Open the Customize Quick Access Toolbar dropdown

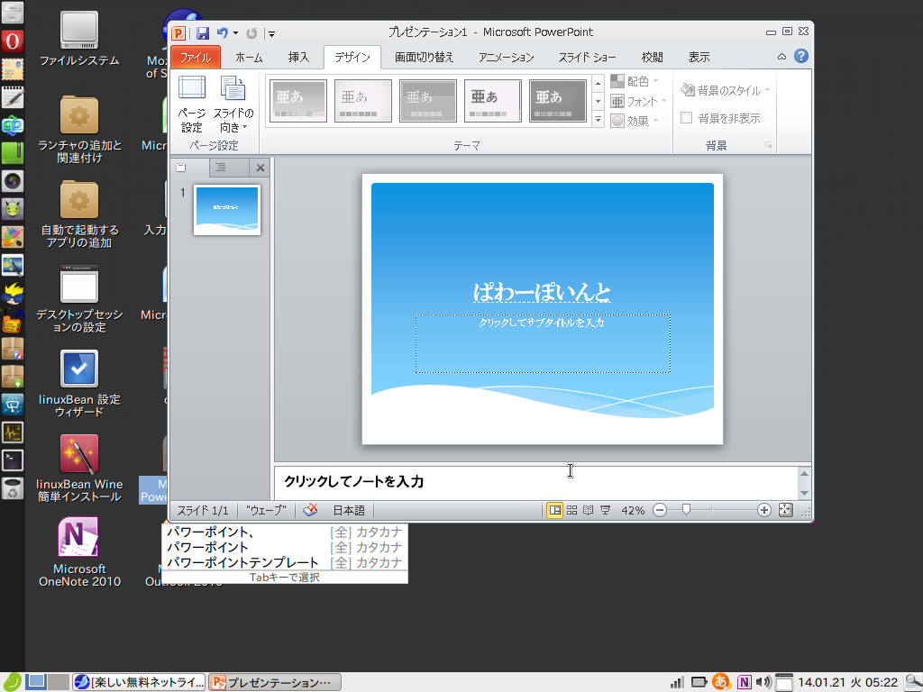point(272,34)
